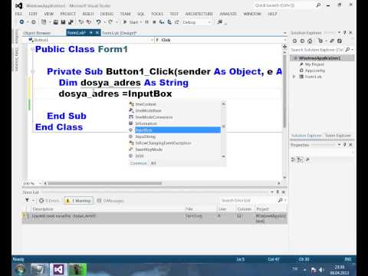The image size is (368, 276).
Task: Open the EDIT menu
Action: [33, 14]
